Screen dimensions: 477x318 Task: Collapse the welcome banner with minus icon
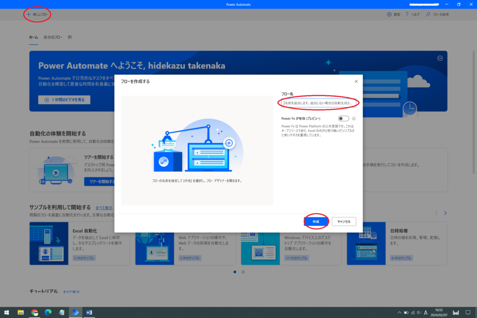[440, 58]
